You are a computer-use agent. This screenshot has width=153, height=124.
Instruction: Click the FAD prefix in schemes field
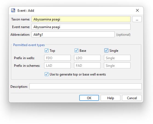[x=87, y=65]
